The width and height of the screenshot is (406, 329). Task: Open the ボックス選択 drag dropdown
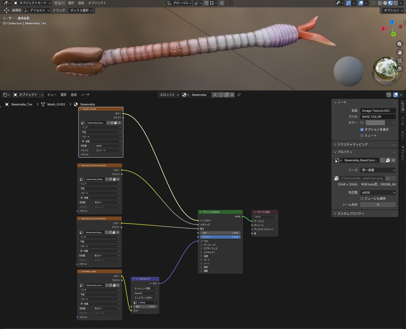(x=81, y=10)
